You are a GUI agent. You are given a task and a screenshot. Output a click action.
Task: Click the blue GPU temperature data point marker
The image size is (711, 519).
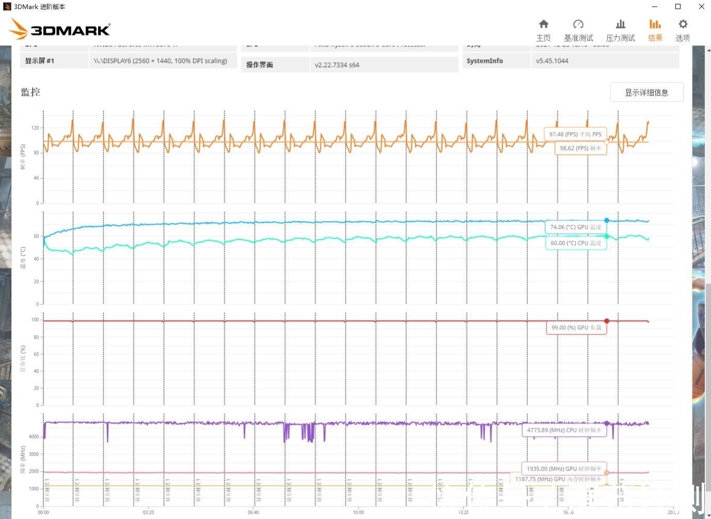tap(607, 221)
